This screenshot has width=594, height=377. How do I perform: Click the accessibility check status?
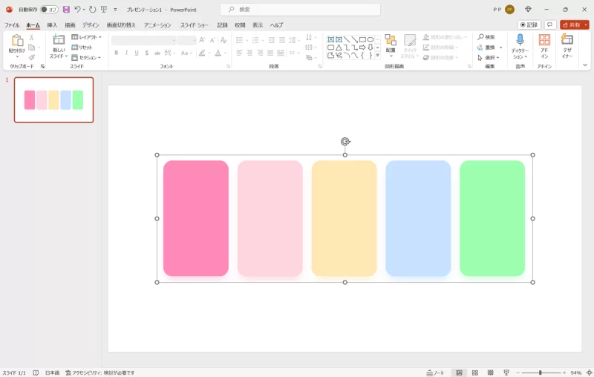[x=100, y=373]
